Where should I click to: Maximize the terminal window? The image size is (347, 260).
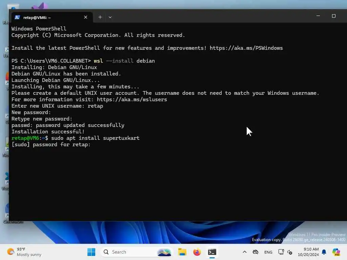click(x=334, y=16)
